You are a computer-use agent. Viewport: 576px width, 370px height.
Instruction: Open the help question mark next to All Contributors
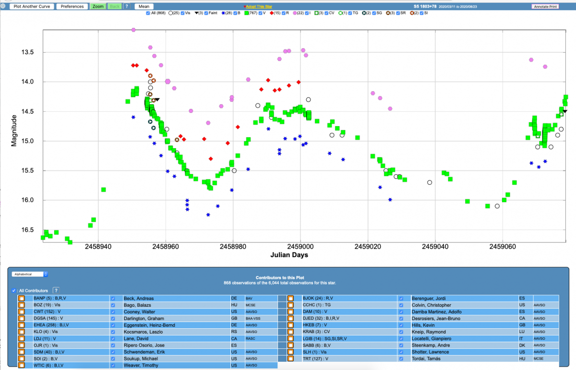point(56,290)
